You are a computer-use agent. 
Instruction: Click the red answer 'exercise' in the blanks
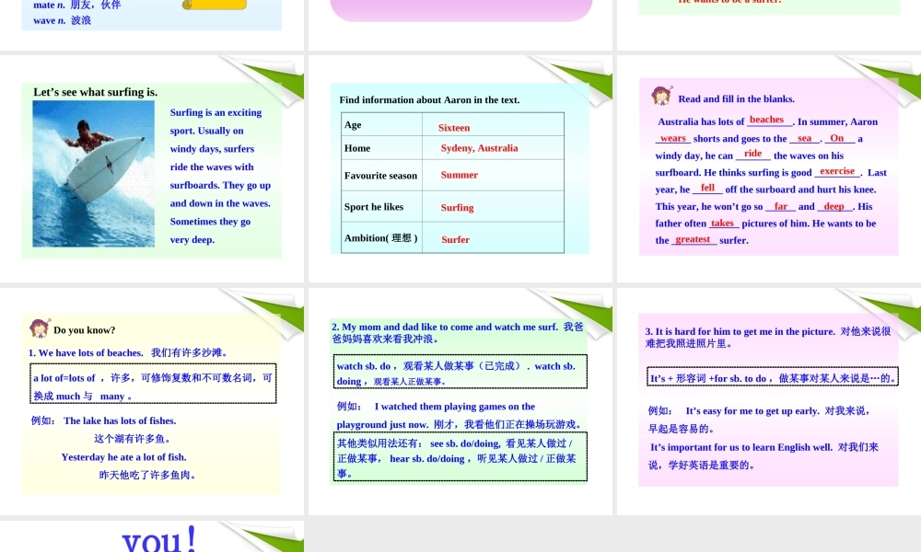click(837, 171)
